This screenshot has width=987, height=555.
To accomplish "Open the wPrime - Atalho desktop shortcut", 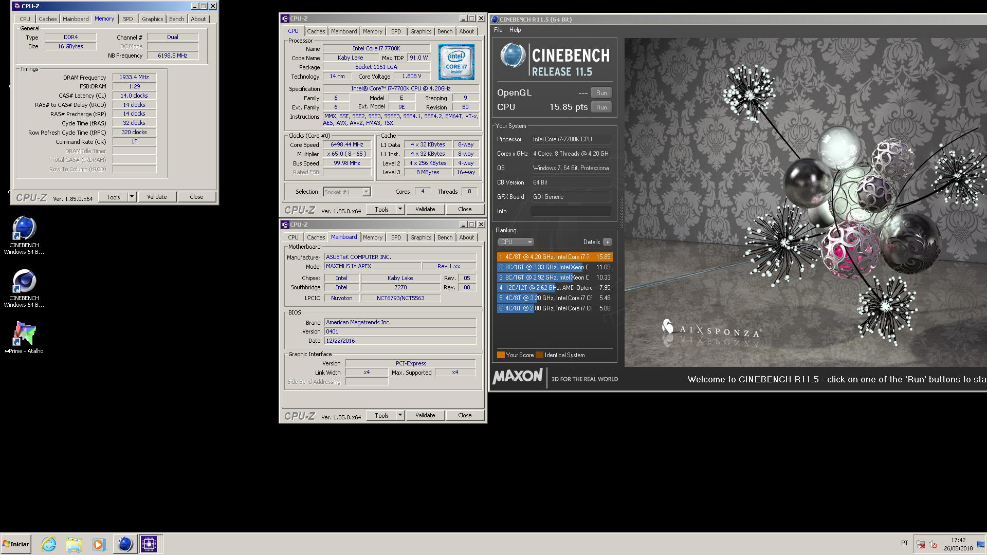I will [24, 338].
